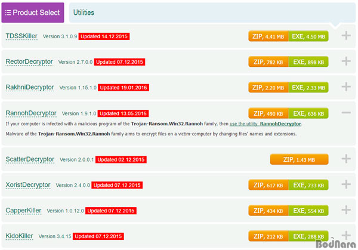The image size is (358, 250).
Task: Download XoristDecryptor ZIP 617 KB
Action: tap(268, 185)
